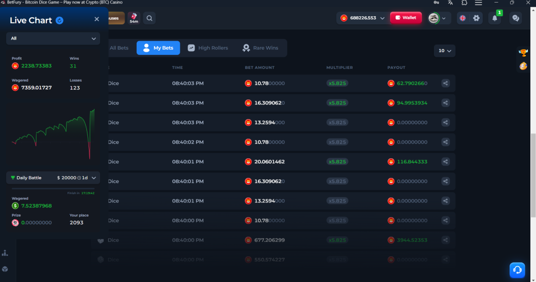Click the 20.0601462 bet amount

coord(269,162)
